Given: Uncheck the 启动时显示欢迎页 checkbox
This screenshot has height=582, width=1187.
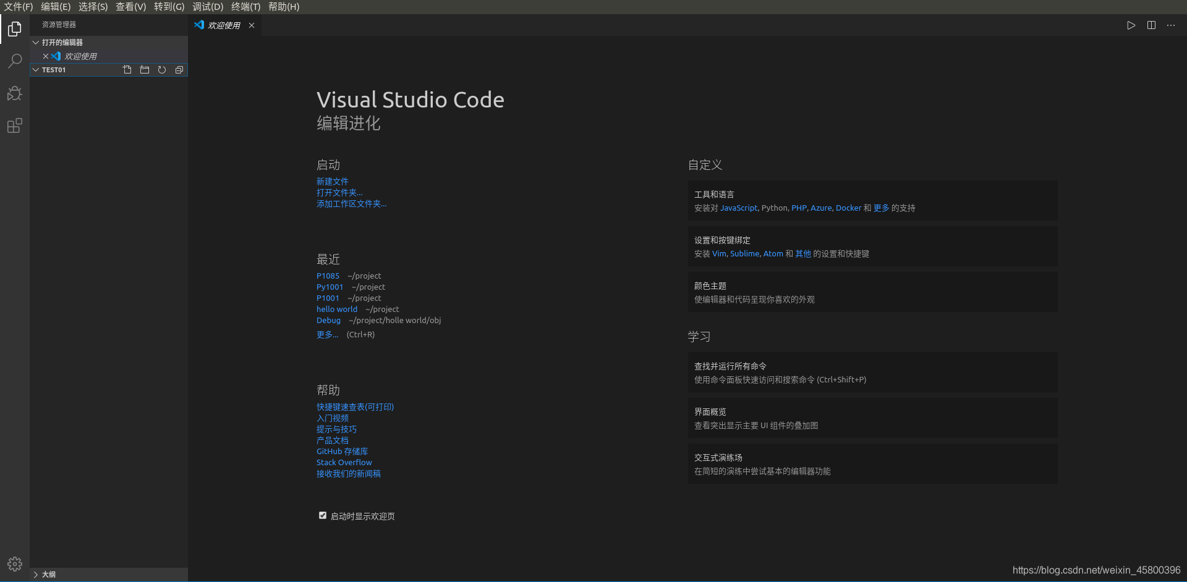Looking at the screenshot, I should [322, 515].
